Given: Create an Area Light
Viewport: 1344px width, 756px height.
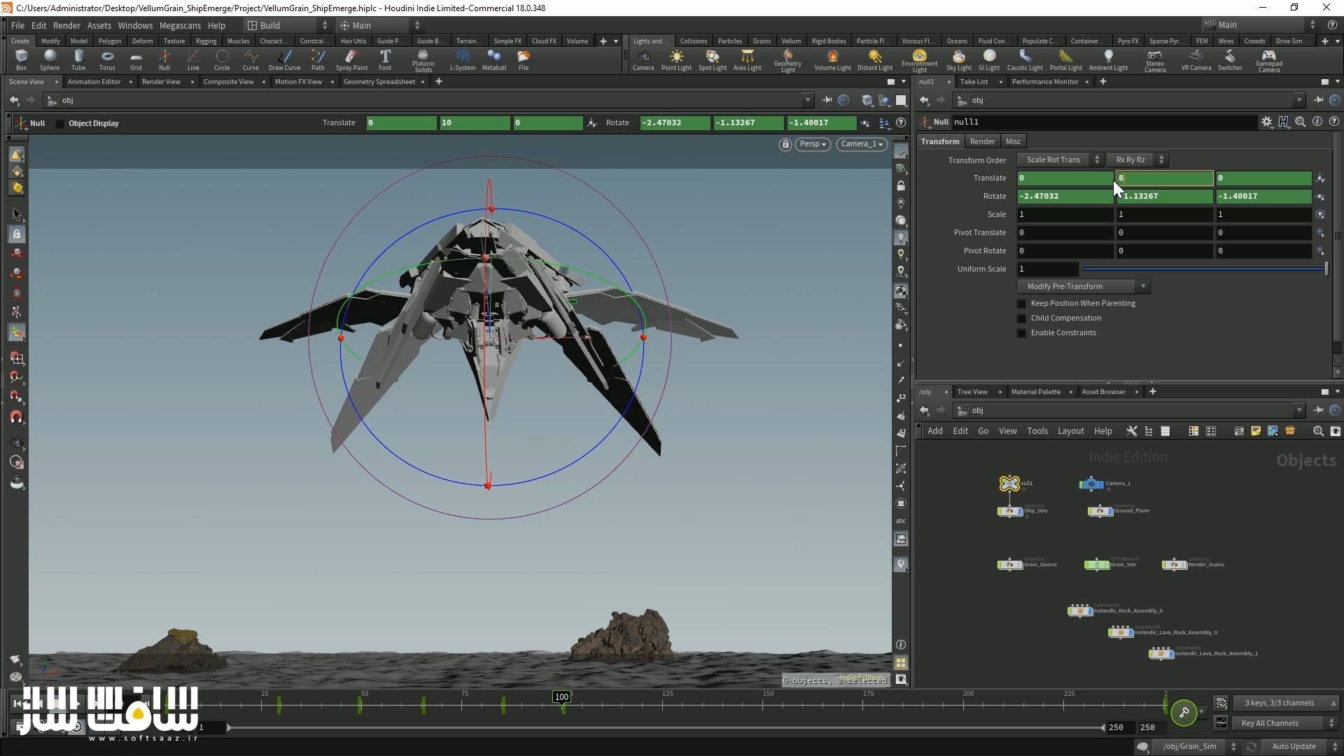Looking at the screenshot, I should pos(747,60).
